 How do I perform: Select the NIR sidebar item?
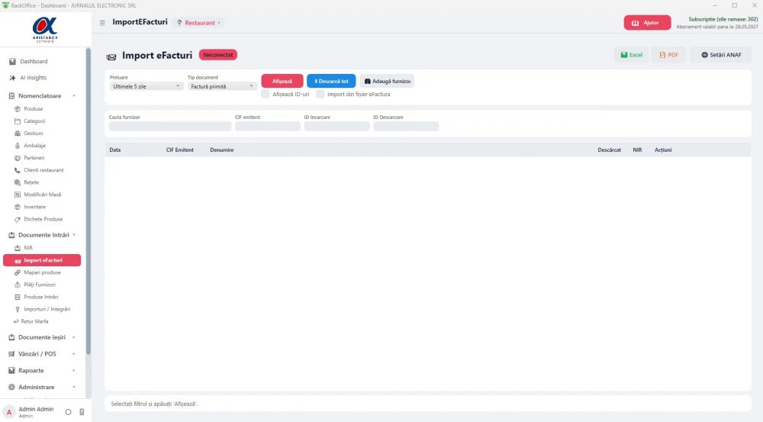pos(28,248)
